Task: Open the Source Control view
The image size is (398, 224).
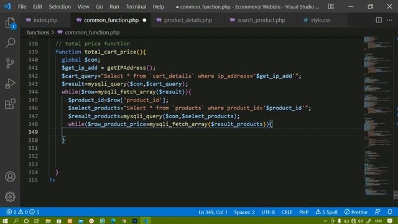Action: (10, 63)
